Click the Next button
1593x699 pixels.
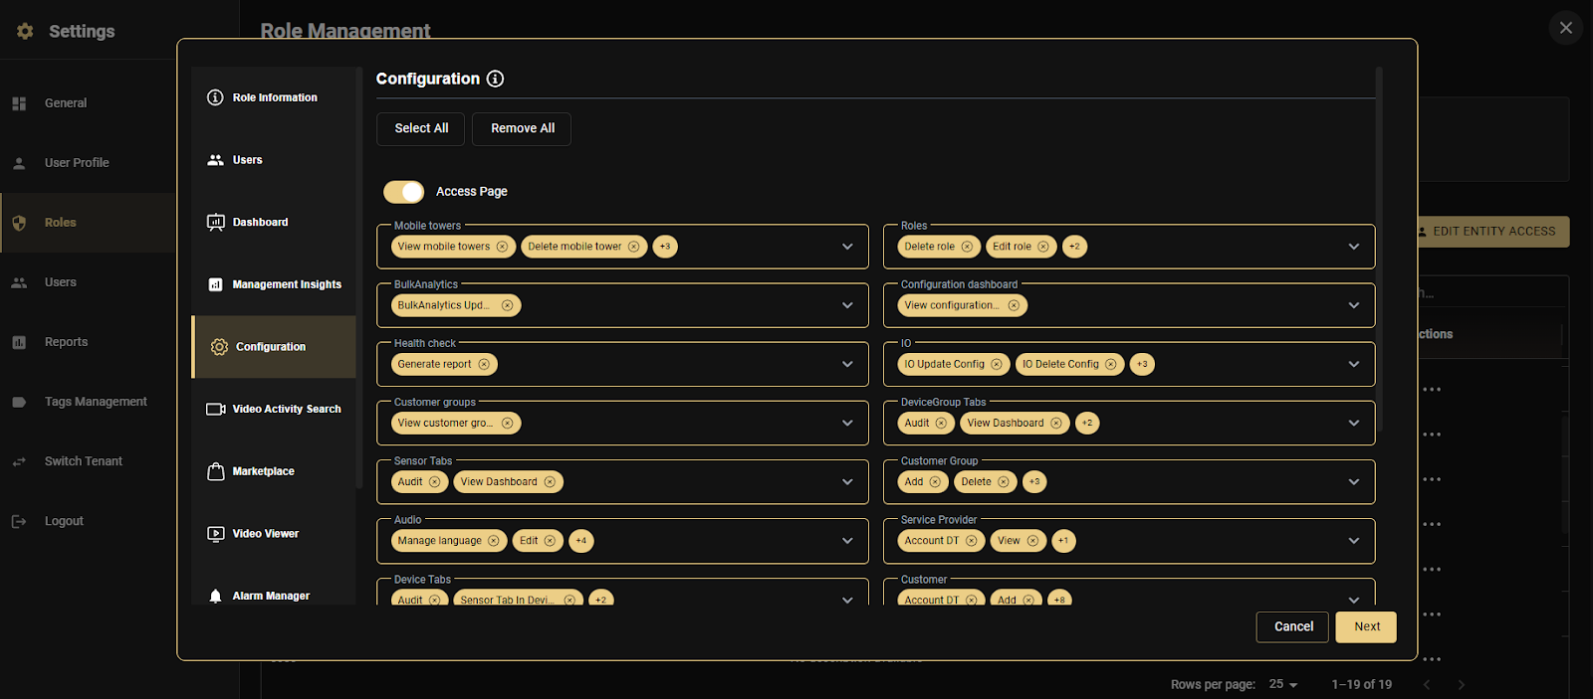(x=1366, y=626)
